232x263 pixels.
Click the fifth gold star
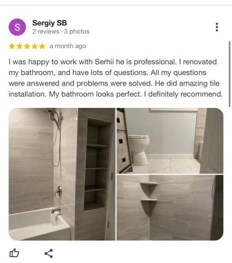42,46
